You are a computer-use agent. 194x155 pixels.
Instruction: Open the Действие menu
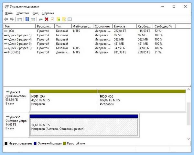[23, 13]
